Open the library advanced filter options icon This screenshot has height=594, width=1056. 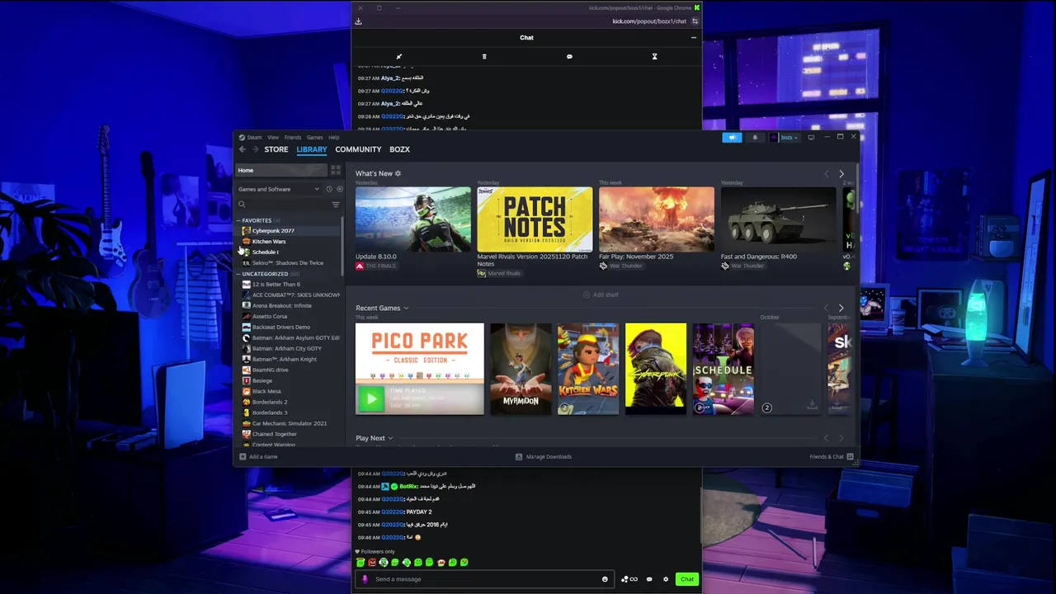(x=336, y=205)
